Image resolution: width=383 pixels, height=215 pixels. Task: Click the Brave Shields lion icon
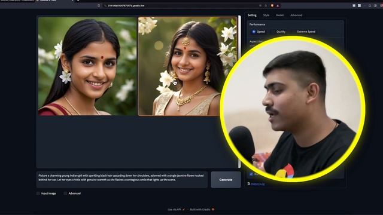click(x=272, y=5)
